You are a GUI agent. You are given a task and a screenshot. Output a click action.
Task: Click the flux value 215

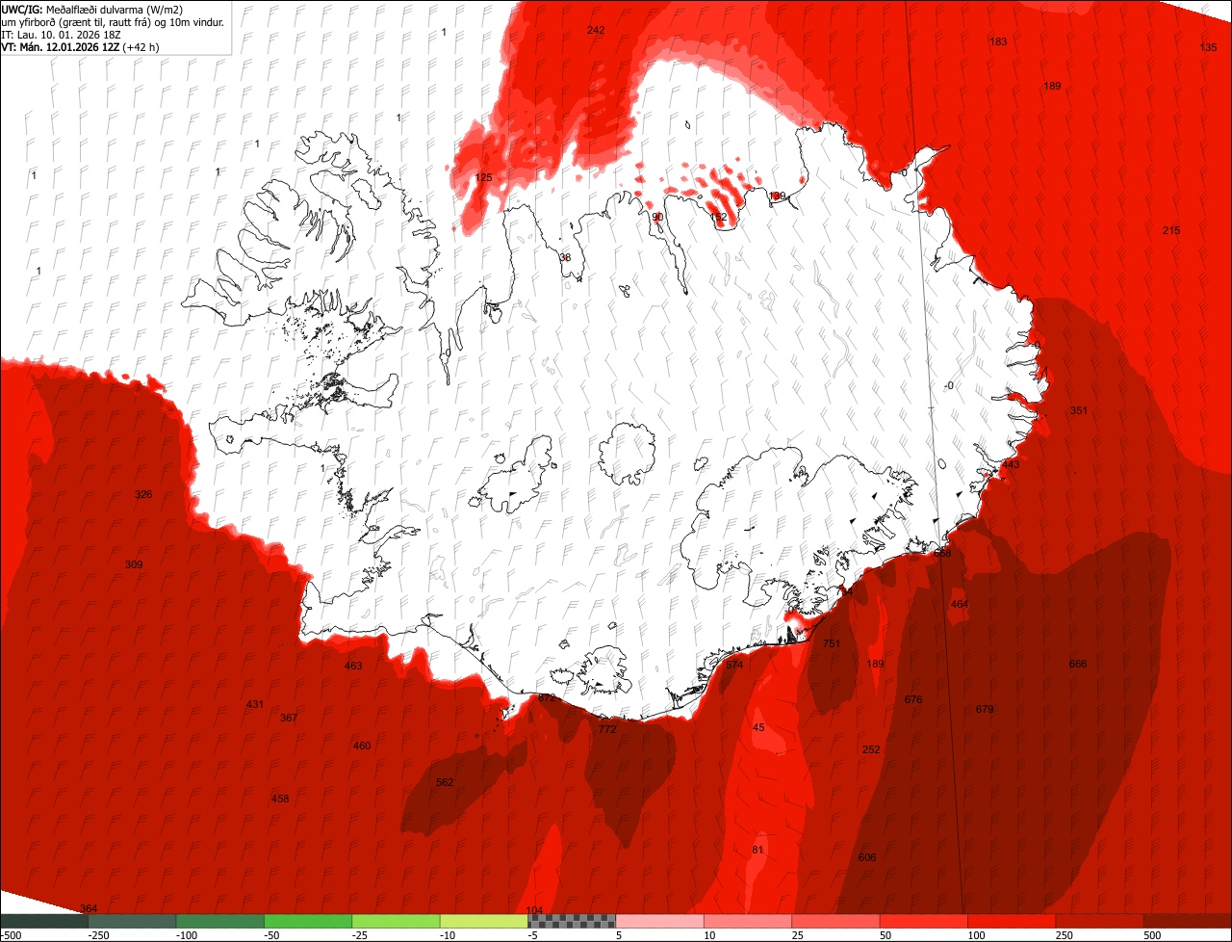pyautogui.click(x=1171, y=230)
